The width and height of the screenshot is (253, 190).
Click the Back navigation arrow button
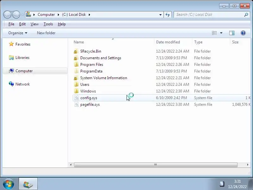pos(7,15)
